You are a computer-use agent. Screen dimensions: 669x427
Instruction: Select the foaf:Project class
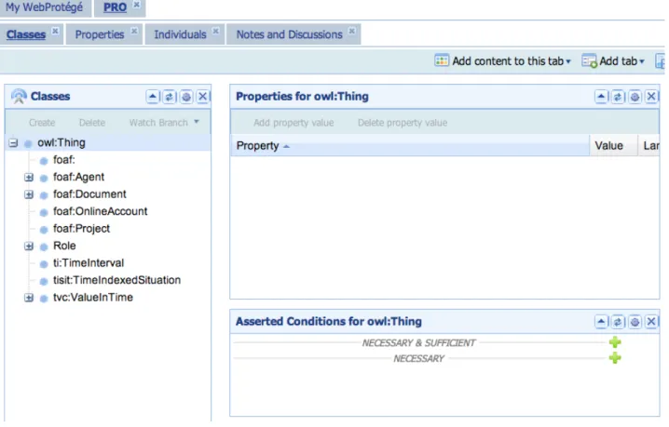coord(81,229)
